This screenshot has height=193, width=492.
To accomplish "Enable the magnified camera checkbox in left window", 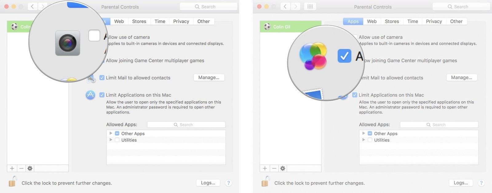I will click(x=94, y=36).
